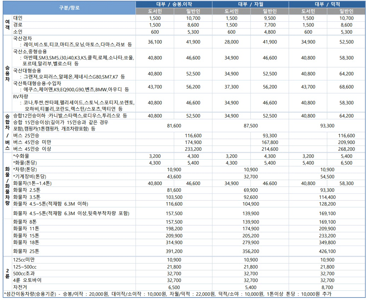The width and height of the screenshot is (368, 300).
Task: Select the 314,900 fare for 화물차 18톤
Action: point(174,242)
